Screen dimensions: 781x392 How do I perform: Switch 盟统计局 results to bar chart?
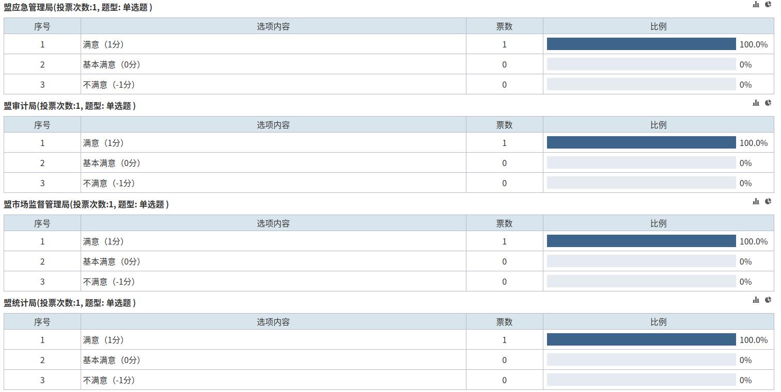756,300
